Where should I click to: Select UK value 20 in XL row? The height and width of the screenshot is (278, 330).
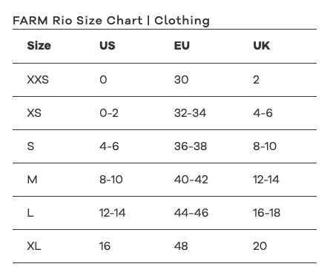(x=260, y=246)
